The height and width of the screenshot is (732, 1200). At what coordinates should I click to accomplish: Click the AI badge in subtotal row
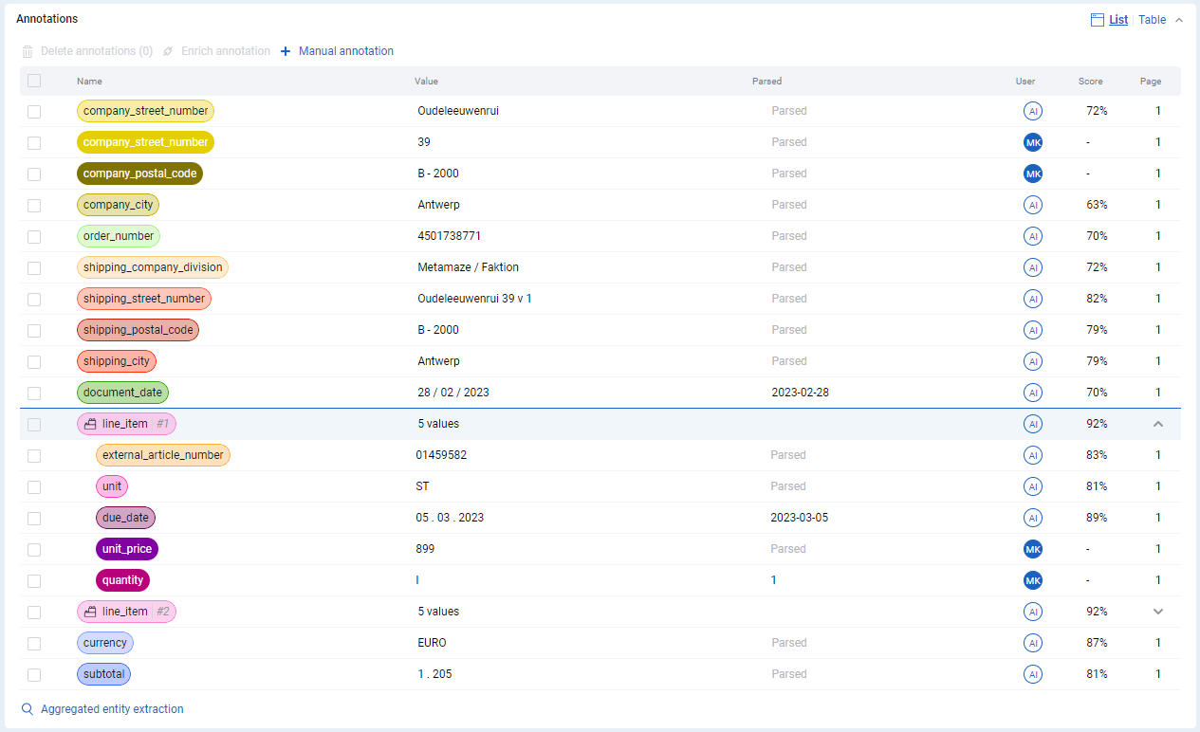(x=1033, y=674)
